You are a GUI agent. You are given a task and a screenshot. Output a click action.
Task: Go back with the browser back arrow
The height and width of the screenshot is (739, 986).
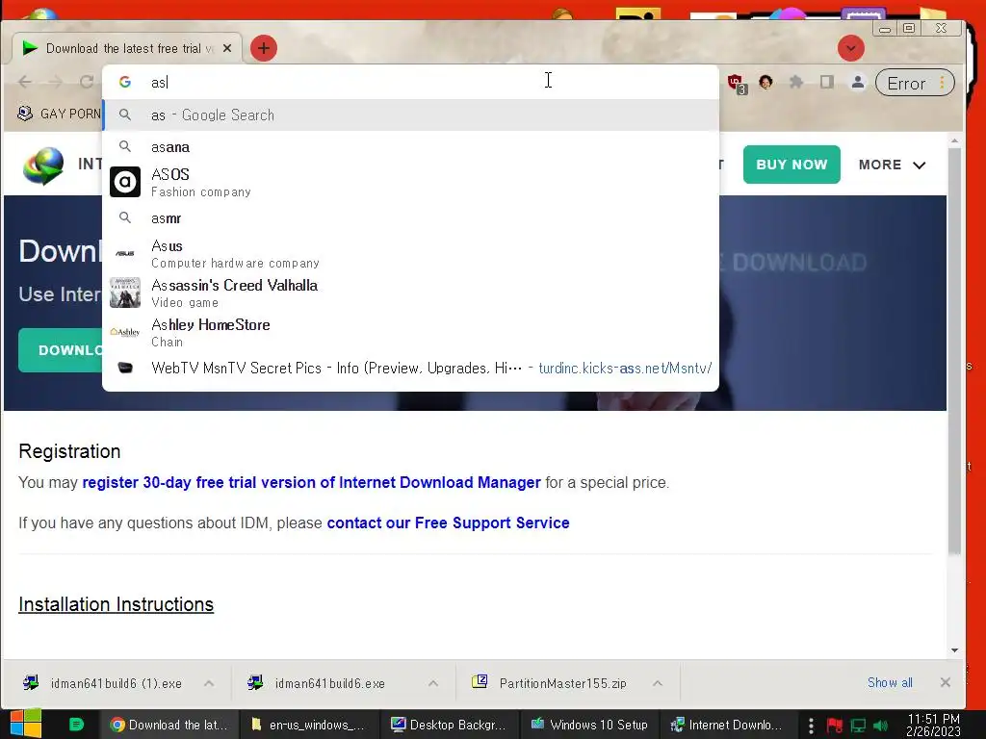coord(25,82)
